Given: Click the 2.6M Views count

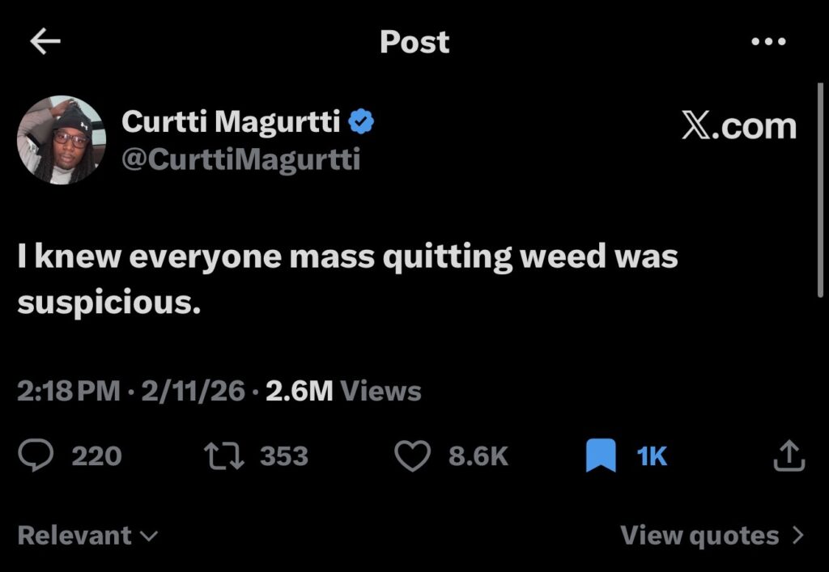Looking at the screenshot, I should [x=343, y=392].
